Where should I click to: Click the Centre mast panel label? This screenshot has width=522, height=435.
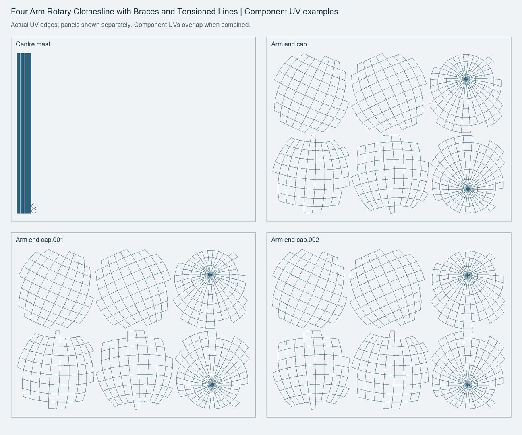[x=33, y=44]
